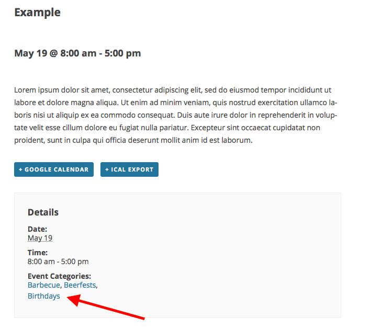Click the Example page title
Screen dimensions: 373x329
[x=37, y=12]
